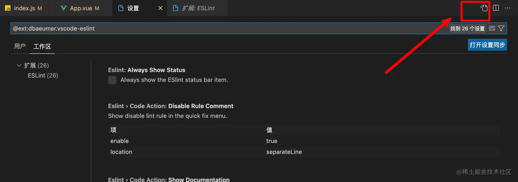Collapse the 扩展 (26) tree group
Viewport: 518px width, 182px height.
click(x=19, y=65)
